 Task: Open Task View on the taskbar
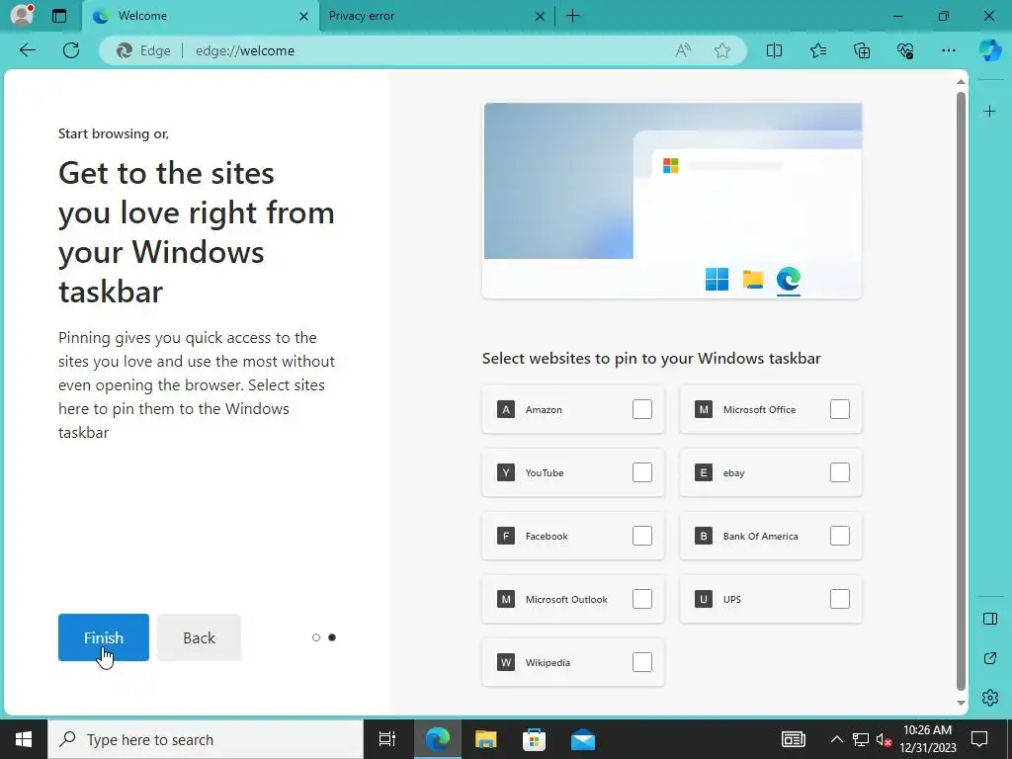pos(386,739)
